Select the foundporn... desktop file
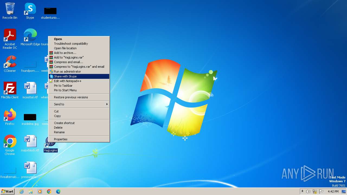The height and width of the screenshot is (195, 347). pyautogui.click(x=30, y=67)
